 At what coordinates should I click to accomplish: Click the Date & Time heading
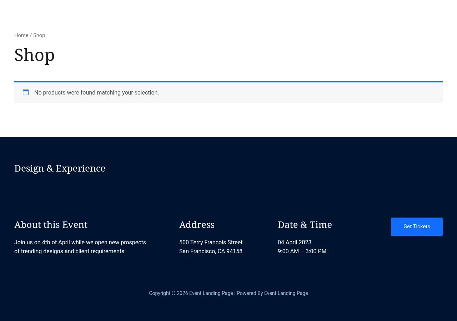coord(305,225)
